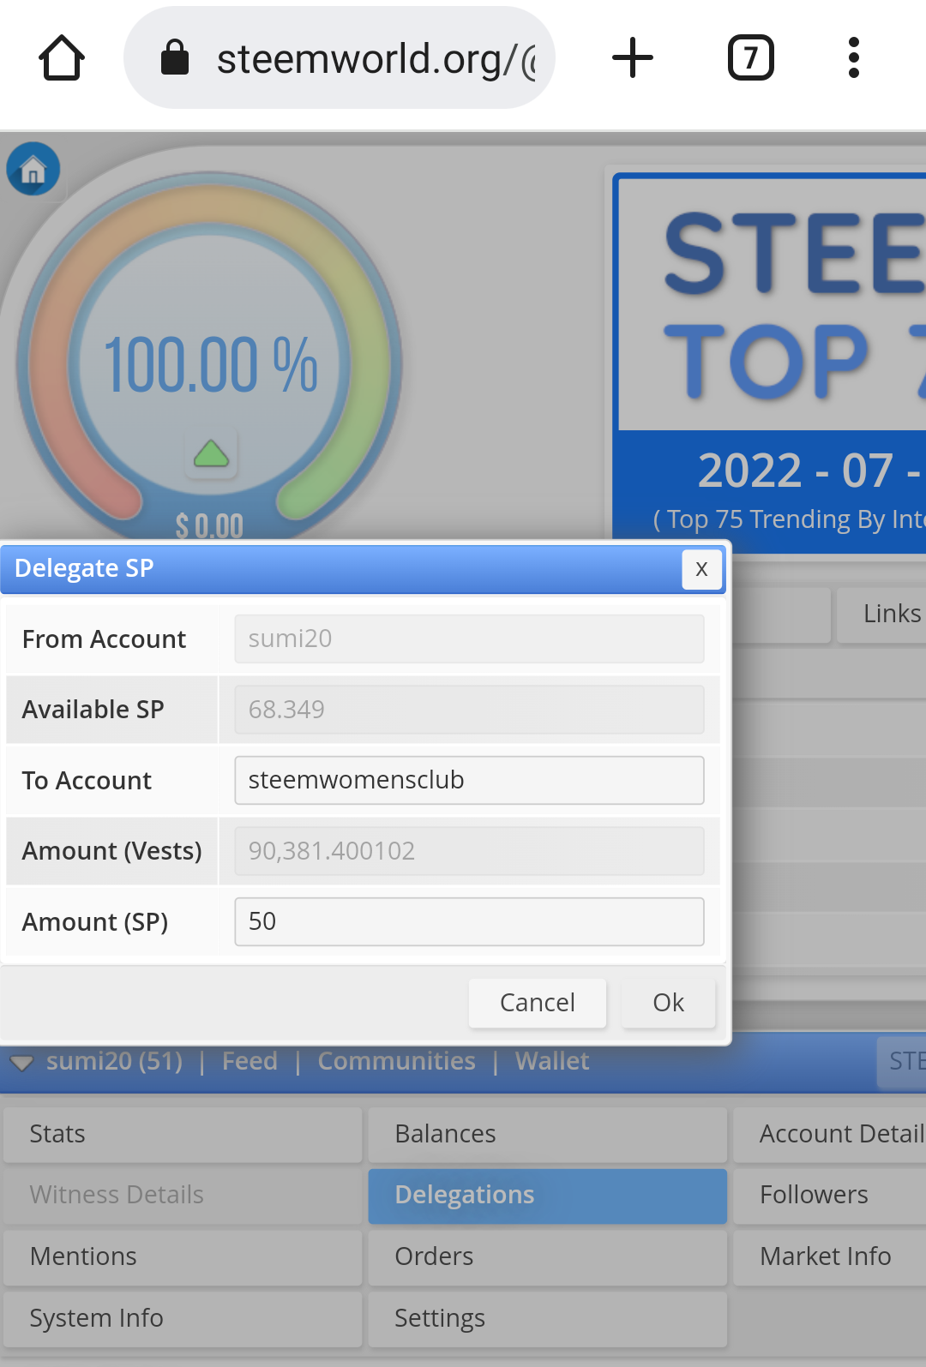Click the From Account field sumi20
This screenshot has height=1367, width=926.
point(469,639)
